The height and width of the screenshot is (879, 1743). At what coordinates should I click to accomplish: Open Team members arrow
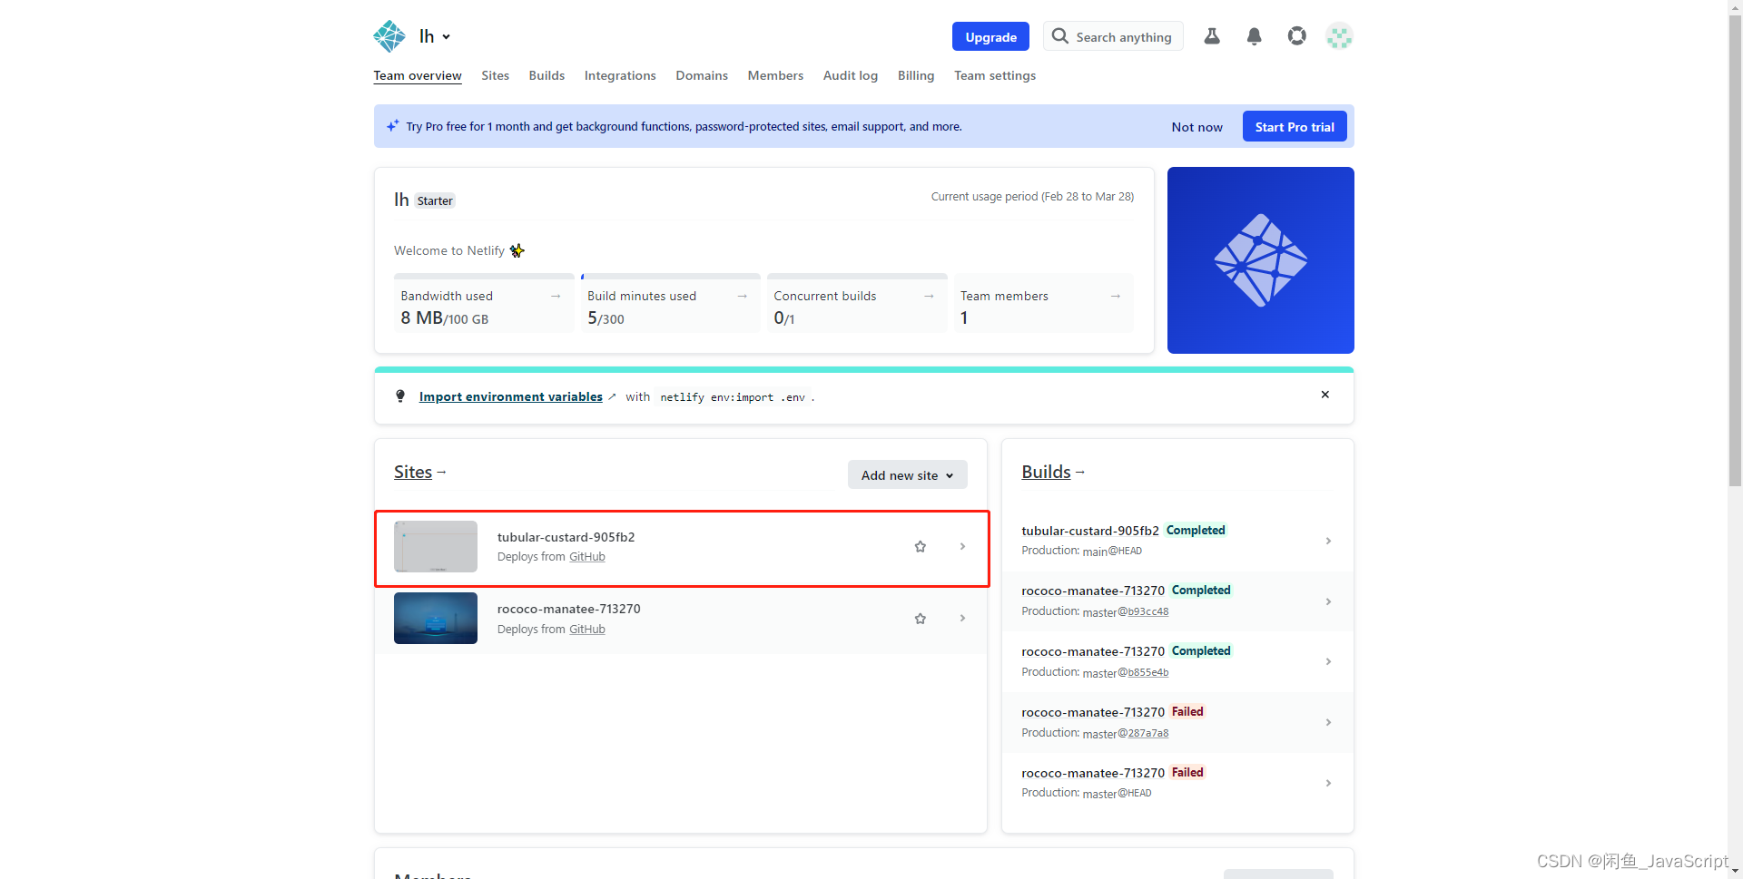coord(1116,296)
